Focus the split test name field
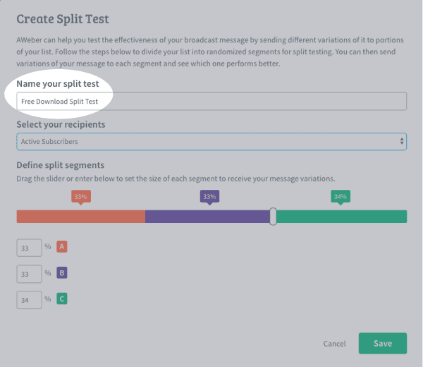 click(211, 102)
